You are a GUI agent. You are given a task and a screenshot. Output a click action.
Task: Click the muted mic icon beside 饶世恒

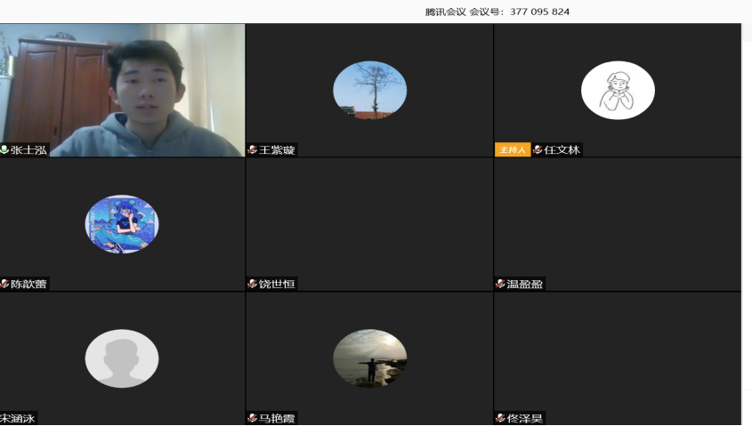253,285
